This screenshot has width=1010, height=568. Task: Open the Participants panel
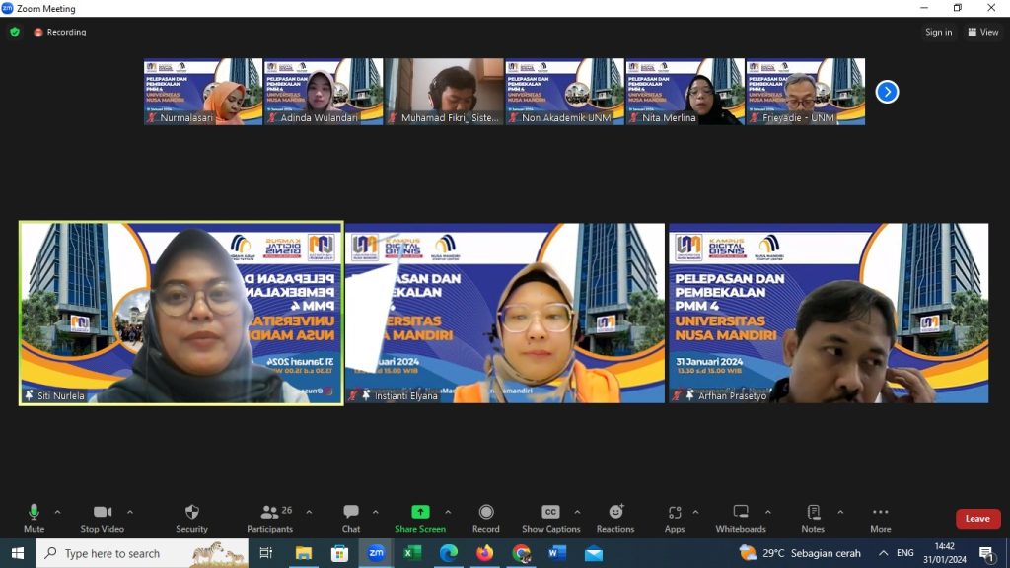(x=270, y=519)
